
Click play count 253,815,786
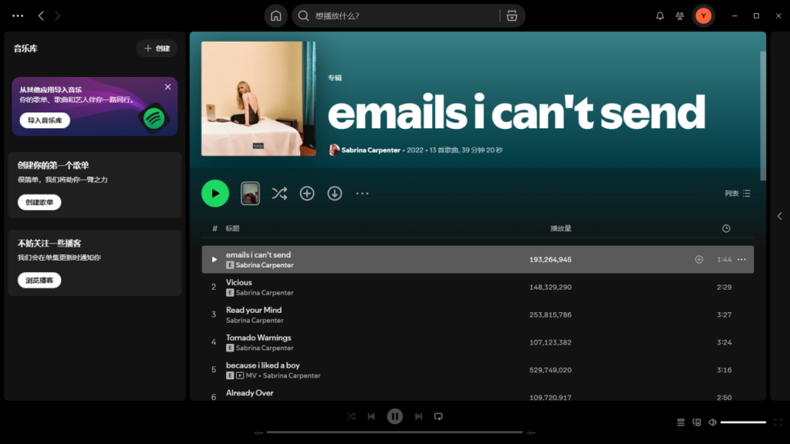pyautogui.click(x=550, y=315)
